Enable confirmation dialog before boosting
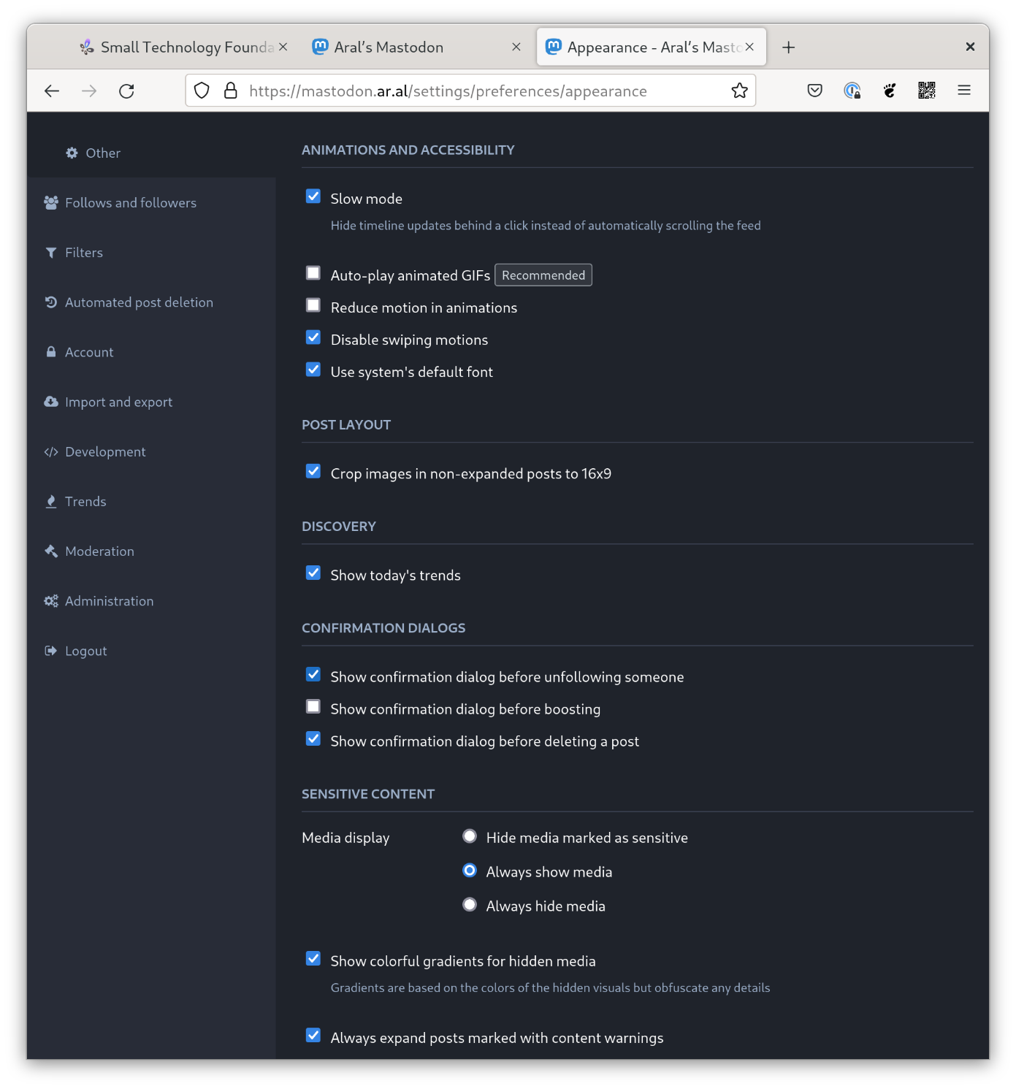The width and height of the screenshot is (1016, 1089). pos(313,707)
